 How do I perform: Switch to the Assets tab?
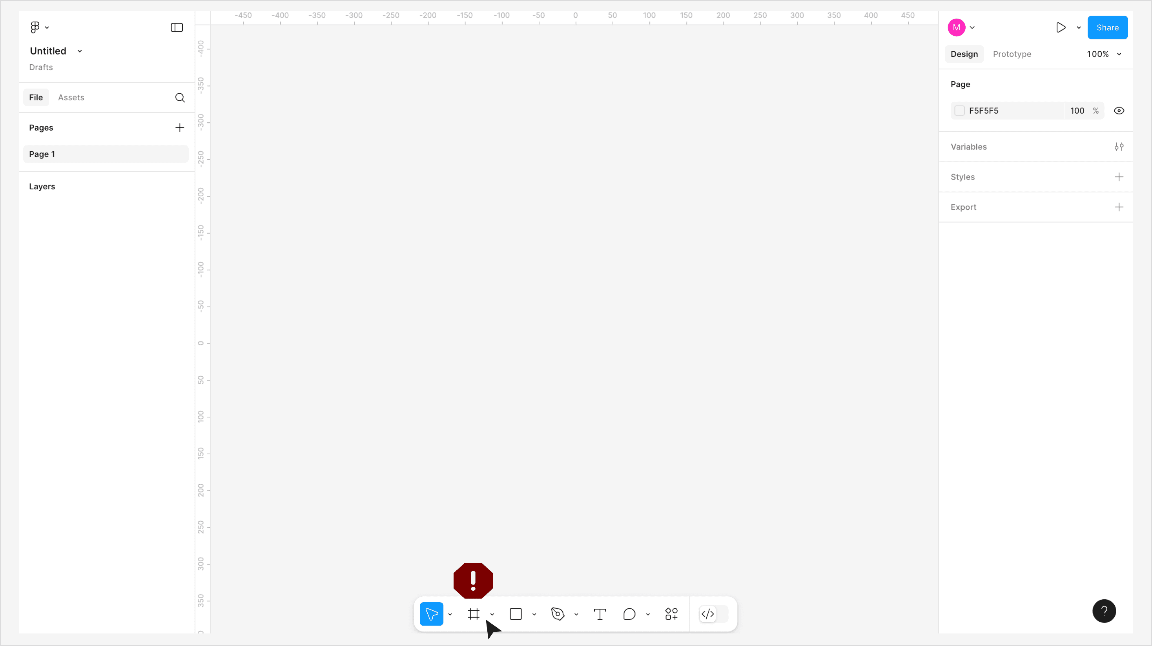click(x=71, y=97)
